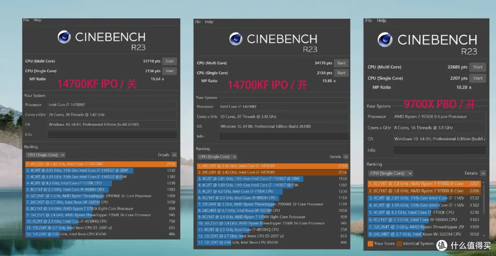Select rank 2 i7-14700KF row in 34176 pts window
496x256 pixels.
[273, 172]
